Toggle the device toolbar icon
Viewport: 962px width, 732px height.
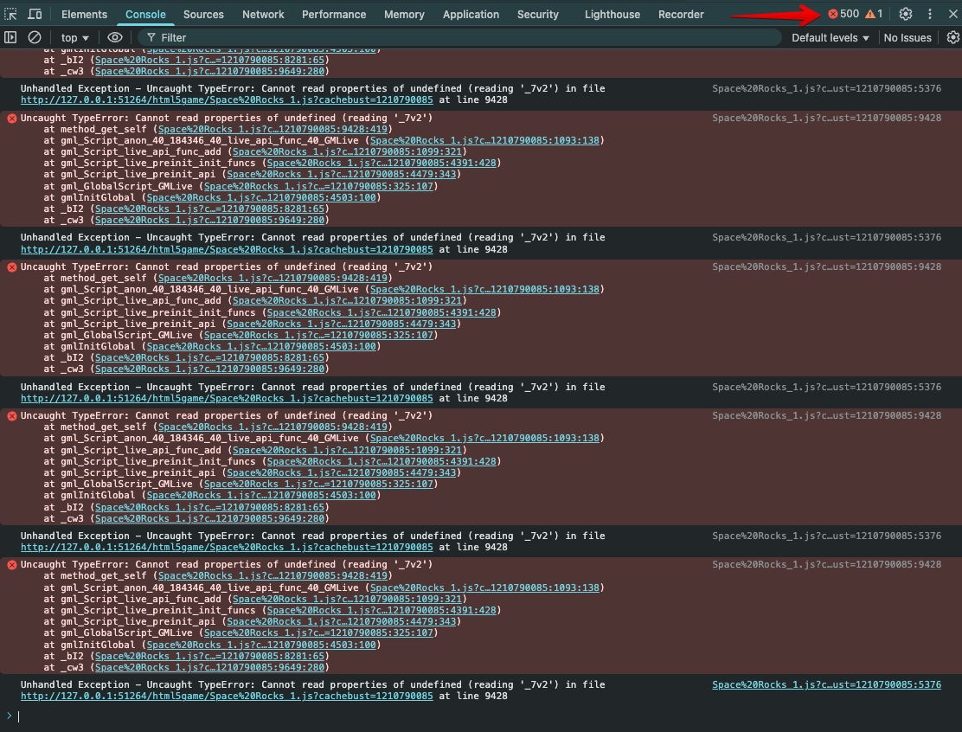(x=35, y=14)
